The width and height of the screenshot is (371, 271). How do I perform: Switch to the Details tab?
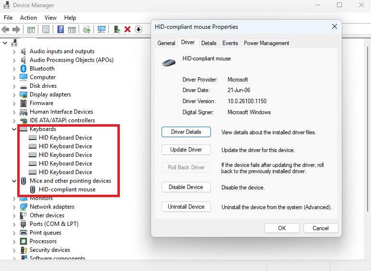[x=209, y=43]
